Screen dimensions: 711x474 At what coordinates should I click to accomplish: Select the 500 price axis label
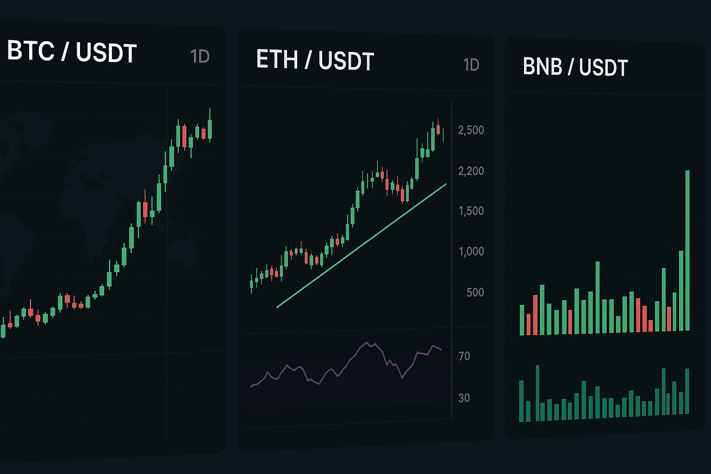475,293
